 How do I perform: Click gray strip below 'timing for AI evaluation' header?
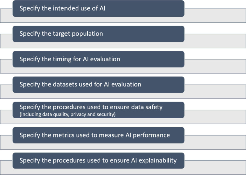(x=98, y=70)
